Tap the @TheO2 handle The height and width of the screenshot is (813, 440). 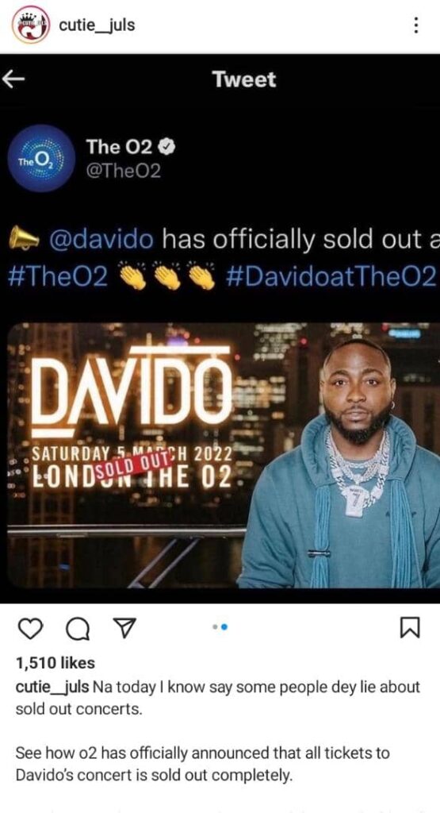[x=123, y=171]
